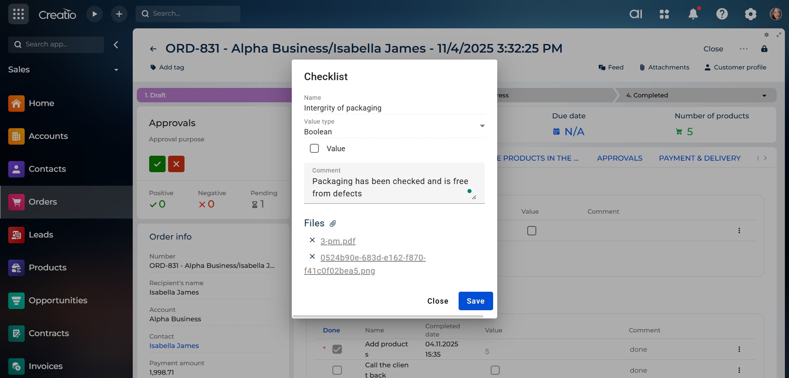Toggle the Value checkbox in Checklist
Screen dimensions: 789x378
click(314, 148)
